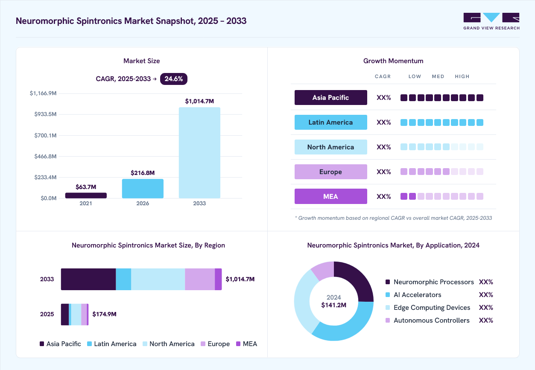Select the By Application, 2024 heading
Screen dimensions: 535x370
click(x=393, y=245)
